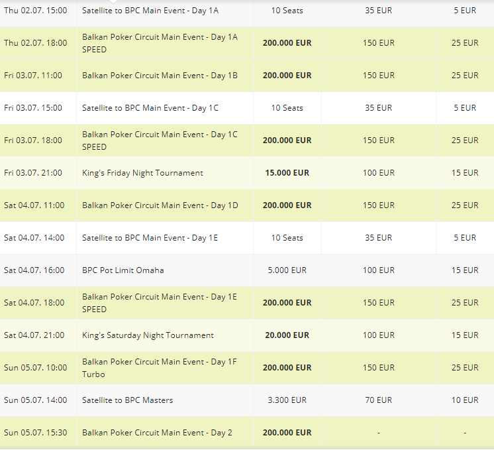Click the '70 EUR' buy-in value
The width and height of the screenshot is (494, 450).
pos(378,400)
